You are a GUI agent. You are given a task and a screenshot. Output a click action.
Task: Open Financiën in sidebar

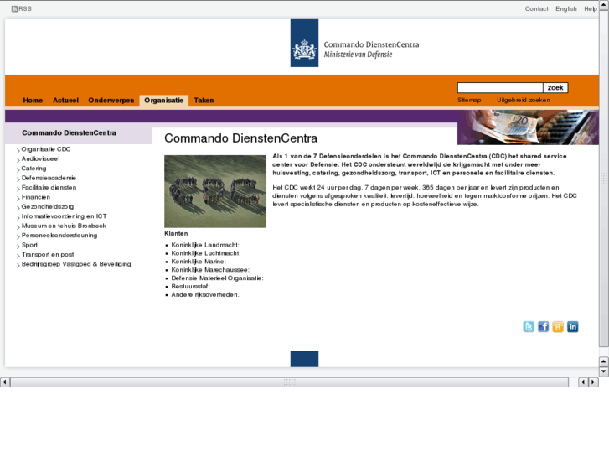pos(36,197)
